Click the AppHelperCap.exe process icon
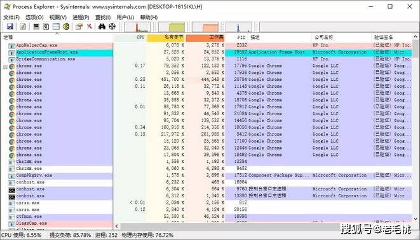Screen dimensions: 420x240 (11, 46)
